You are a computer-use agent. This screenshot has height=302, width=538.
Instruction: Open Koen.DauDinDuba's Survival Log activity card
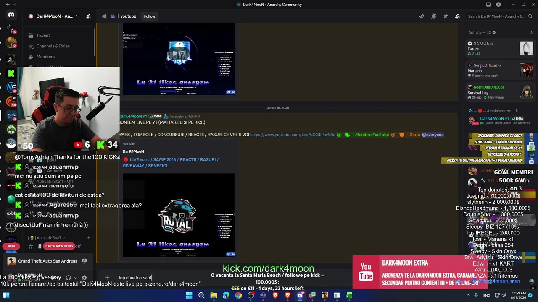[x=500, y=92]
